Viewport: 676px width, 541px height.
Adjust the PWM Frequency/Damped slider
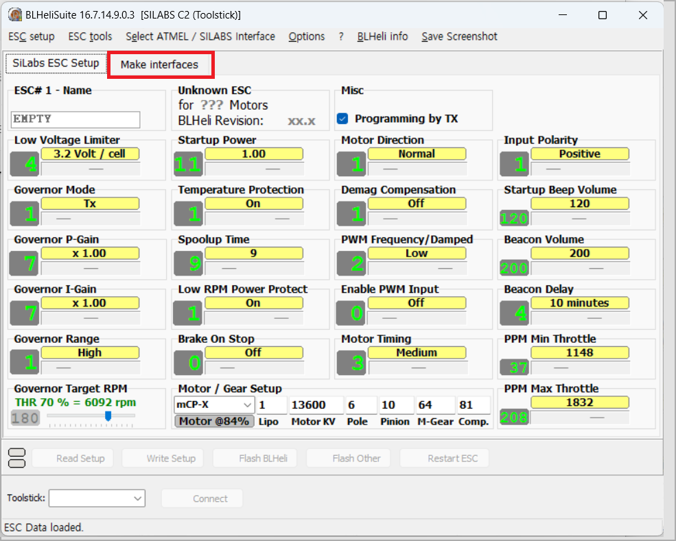coord(417,268)
